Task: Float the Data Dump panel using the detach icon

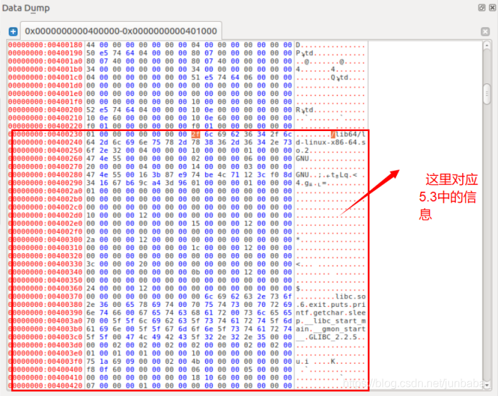Action: (x=482, y=8)
